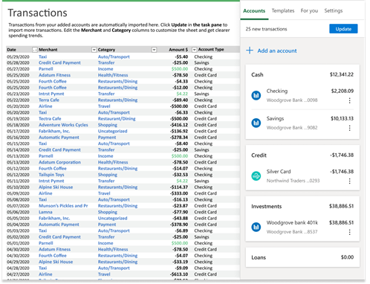Select the Woodgrove Bank ...9082 account text
The width and height of the screenshot is (370, 284).
(292, 128)
